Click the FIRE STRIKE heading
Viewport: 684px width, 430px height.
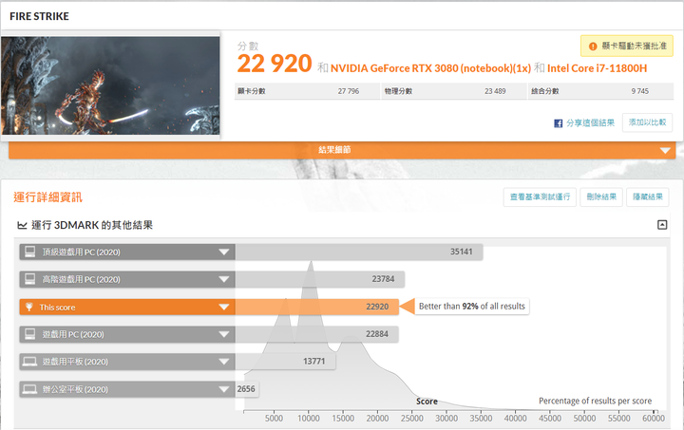[x=39, y=16]
